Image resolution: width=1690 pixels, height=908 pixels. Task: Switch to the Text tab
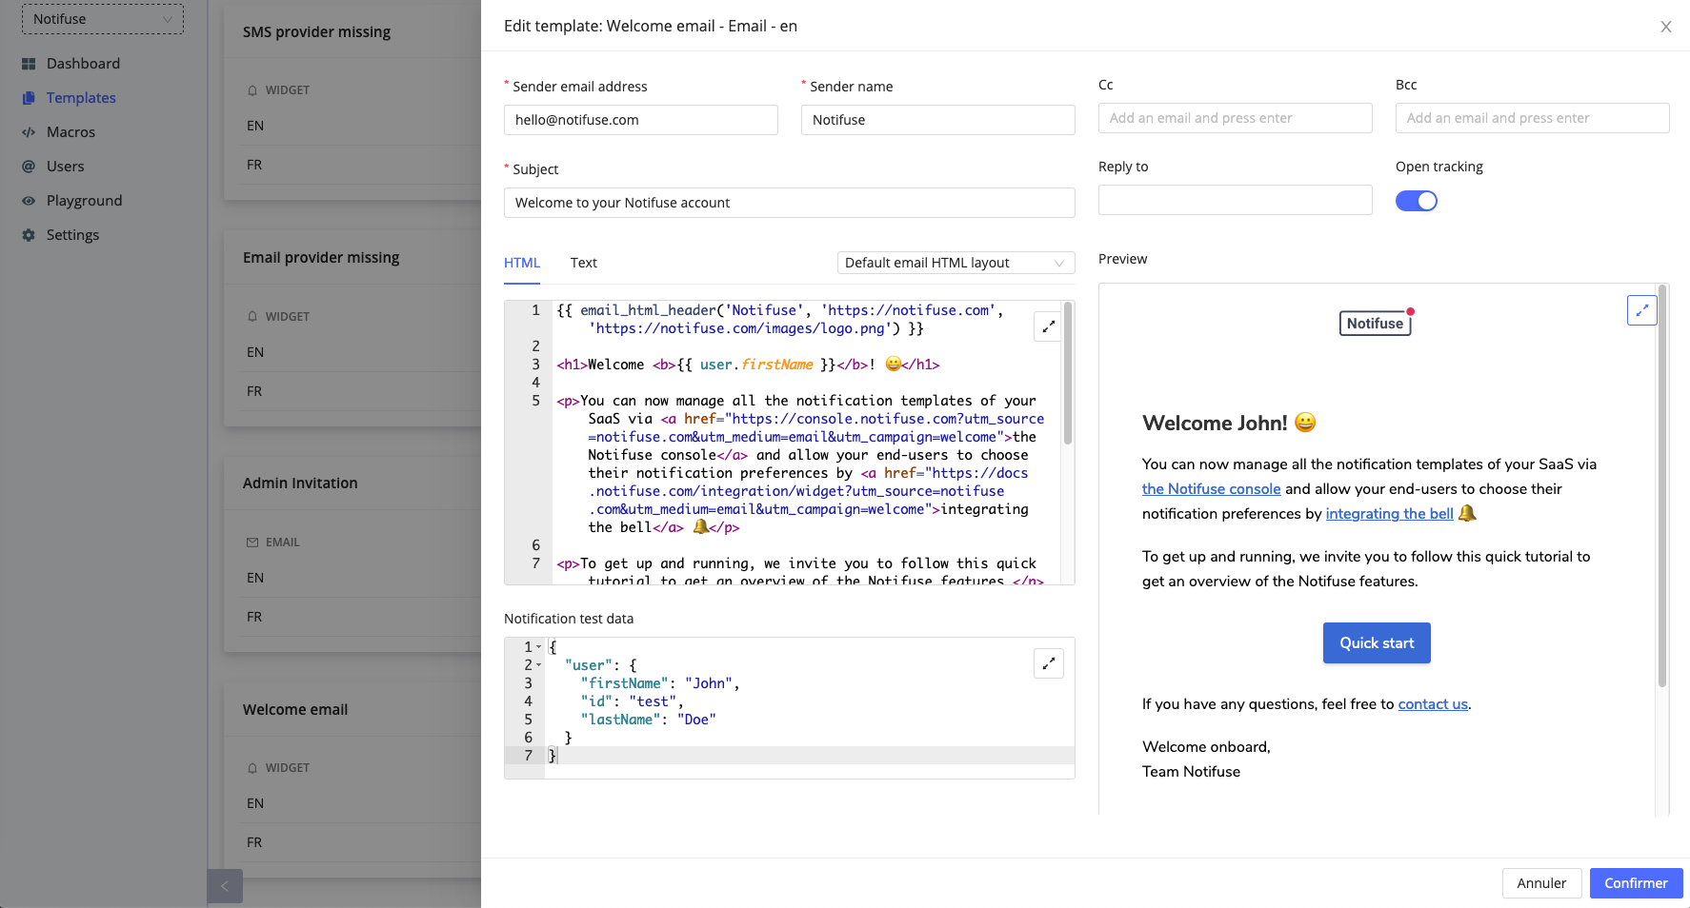tap(584, 263)
